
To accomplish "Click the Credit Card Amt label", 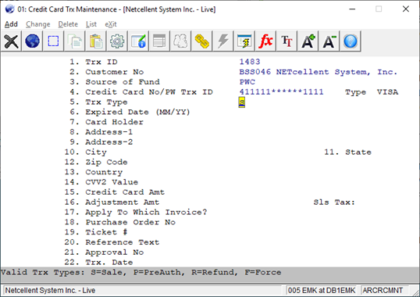I will point(125,192).
